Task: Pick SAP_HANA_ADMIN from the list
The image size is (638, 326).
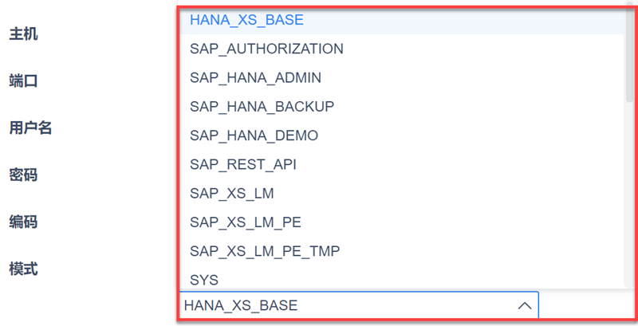Action: (255, 78)
